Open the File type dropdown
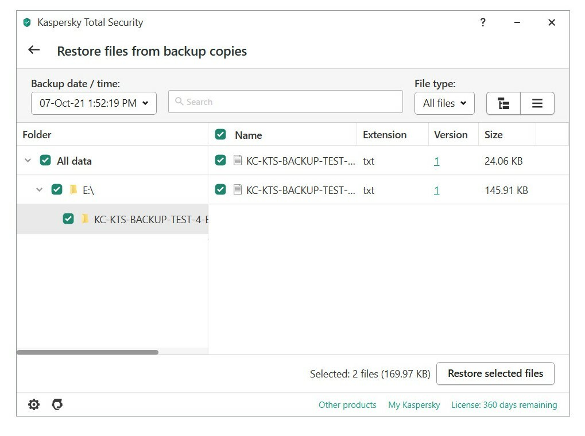 444,103
